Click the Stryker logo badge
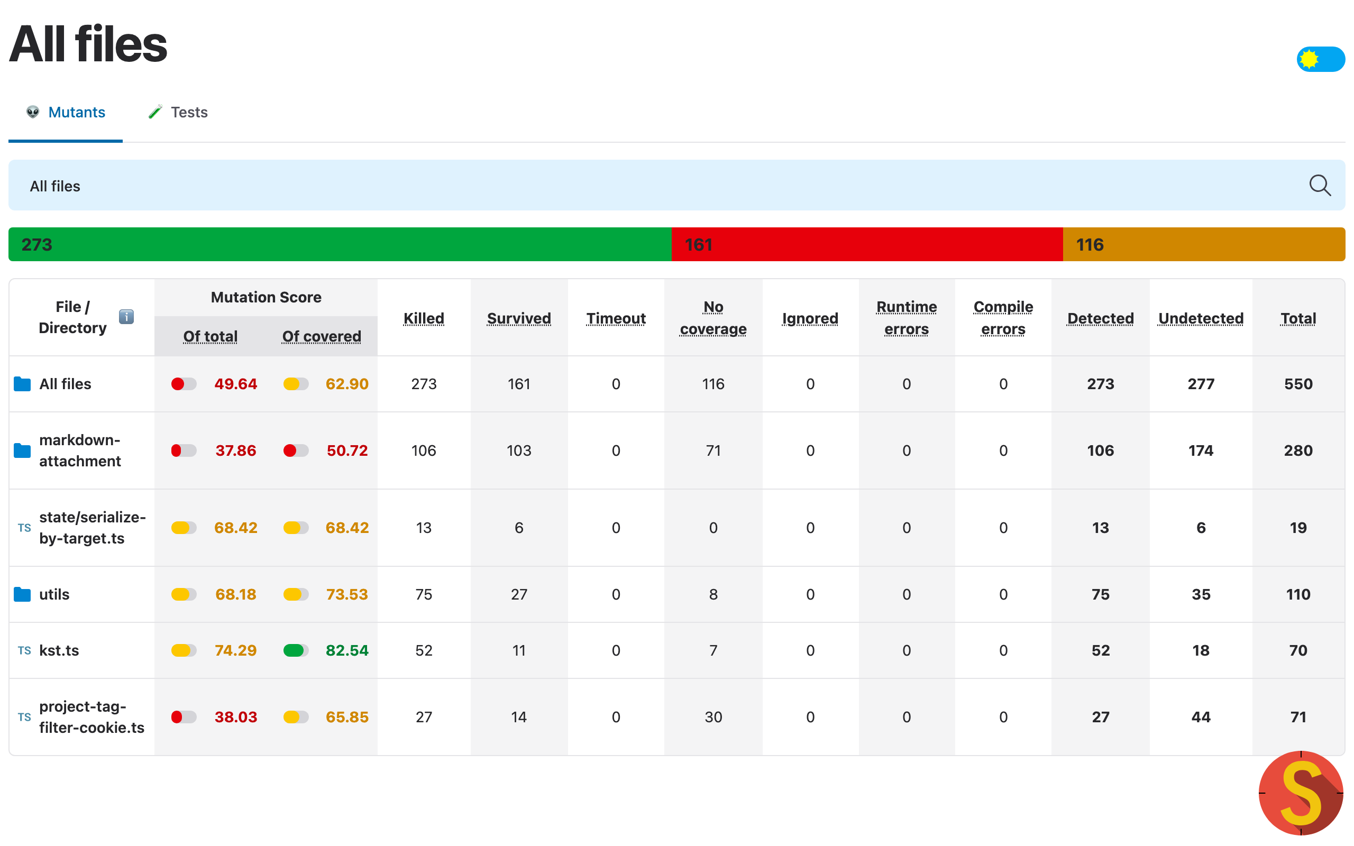This screenshot has width=1354, height=846. [x=1301, y=793]
